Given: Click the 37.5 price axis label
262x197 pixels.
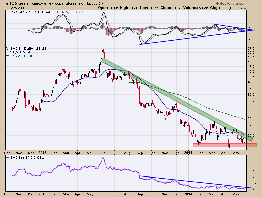Looking at the screenshot, I should [251, 88].
